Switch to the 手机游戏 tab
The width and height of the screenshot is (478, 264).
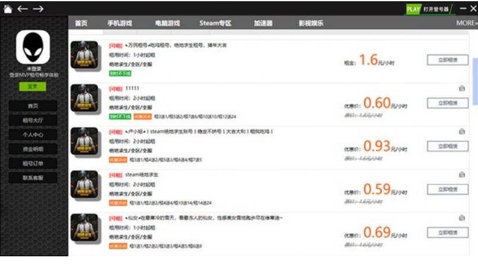click(x=119, y=23)
